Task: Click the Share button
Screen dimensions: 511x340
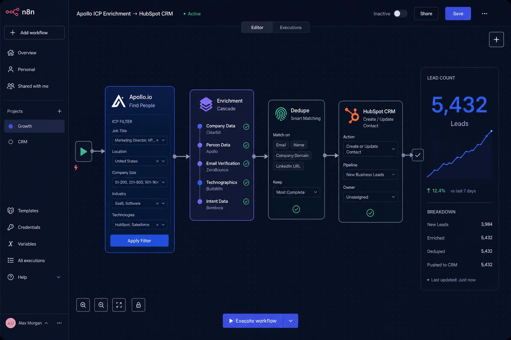Action: pos(426,14)
